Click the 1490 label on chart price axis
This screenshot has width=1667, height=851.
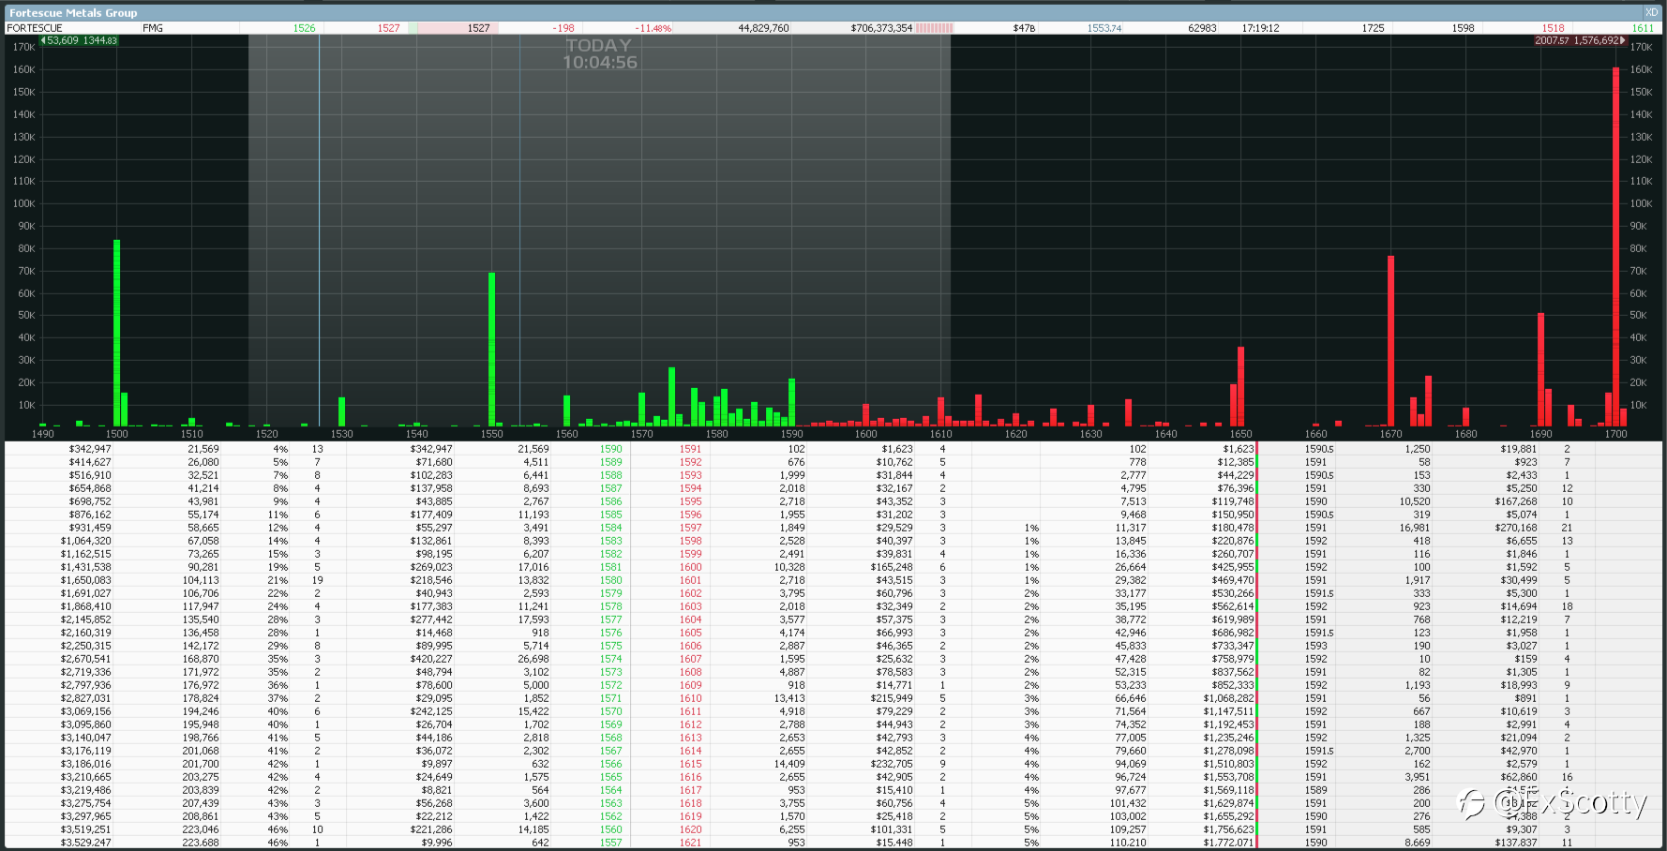42,434
